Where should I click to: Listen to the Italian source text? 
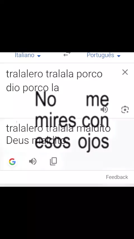coord(104,109)
